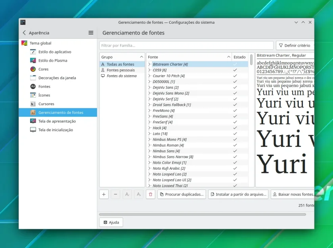Click the Tema global icon in sidebar
The height and width of the screenshot is (248, 333).
24,43
